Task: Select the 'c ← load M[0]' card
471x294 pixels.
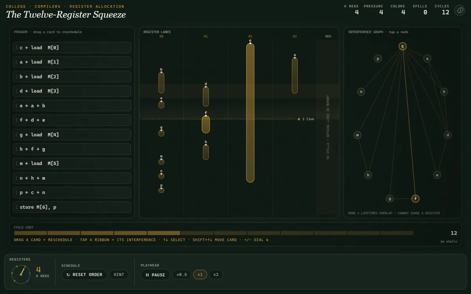Action: point(72,47)
